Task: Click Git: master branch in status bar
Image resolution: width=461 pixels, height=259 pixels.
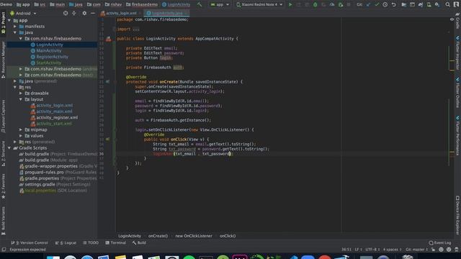Action: 416,250
